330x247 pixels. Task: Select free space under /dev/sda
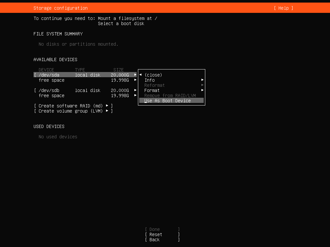point(52,80)
